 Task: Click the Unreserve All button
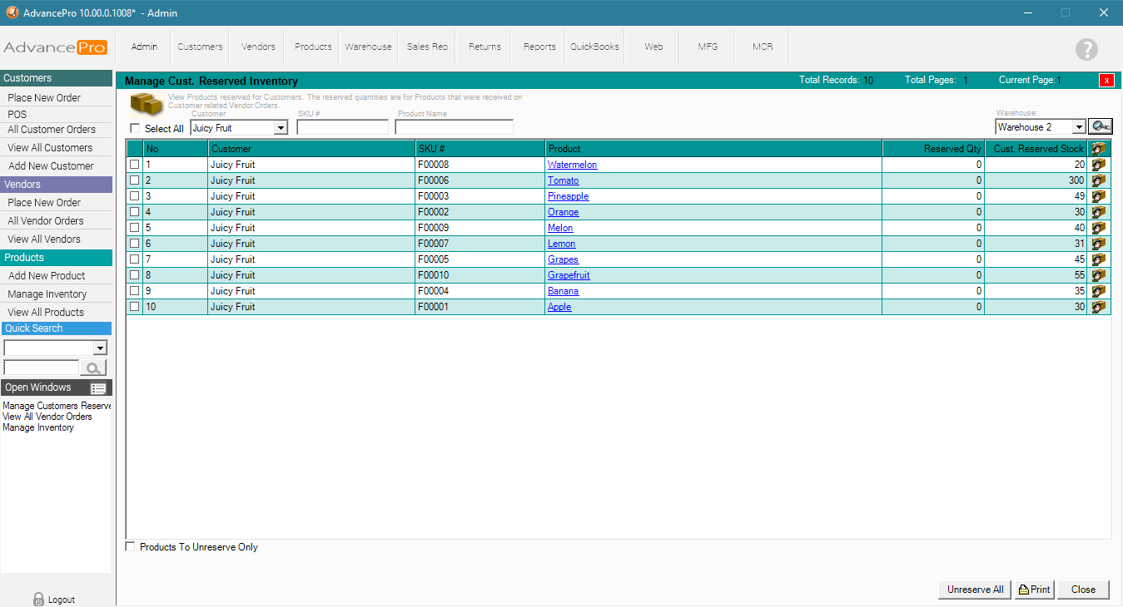tap(975, 590)
